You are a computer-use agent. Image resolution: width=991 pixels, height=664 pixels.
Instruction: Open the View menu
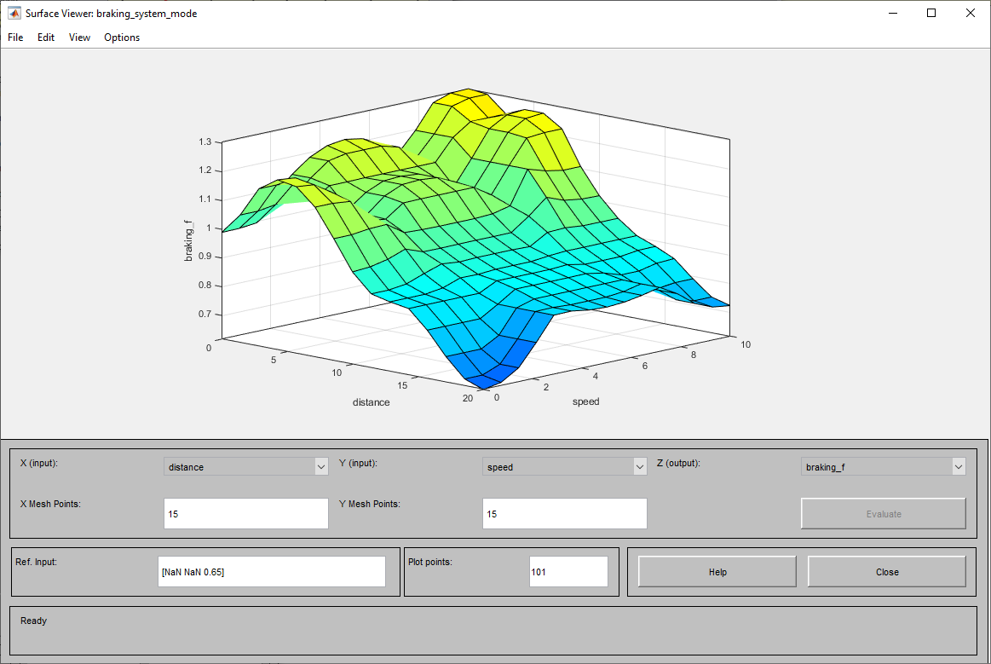(x=79, y=38)
